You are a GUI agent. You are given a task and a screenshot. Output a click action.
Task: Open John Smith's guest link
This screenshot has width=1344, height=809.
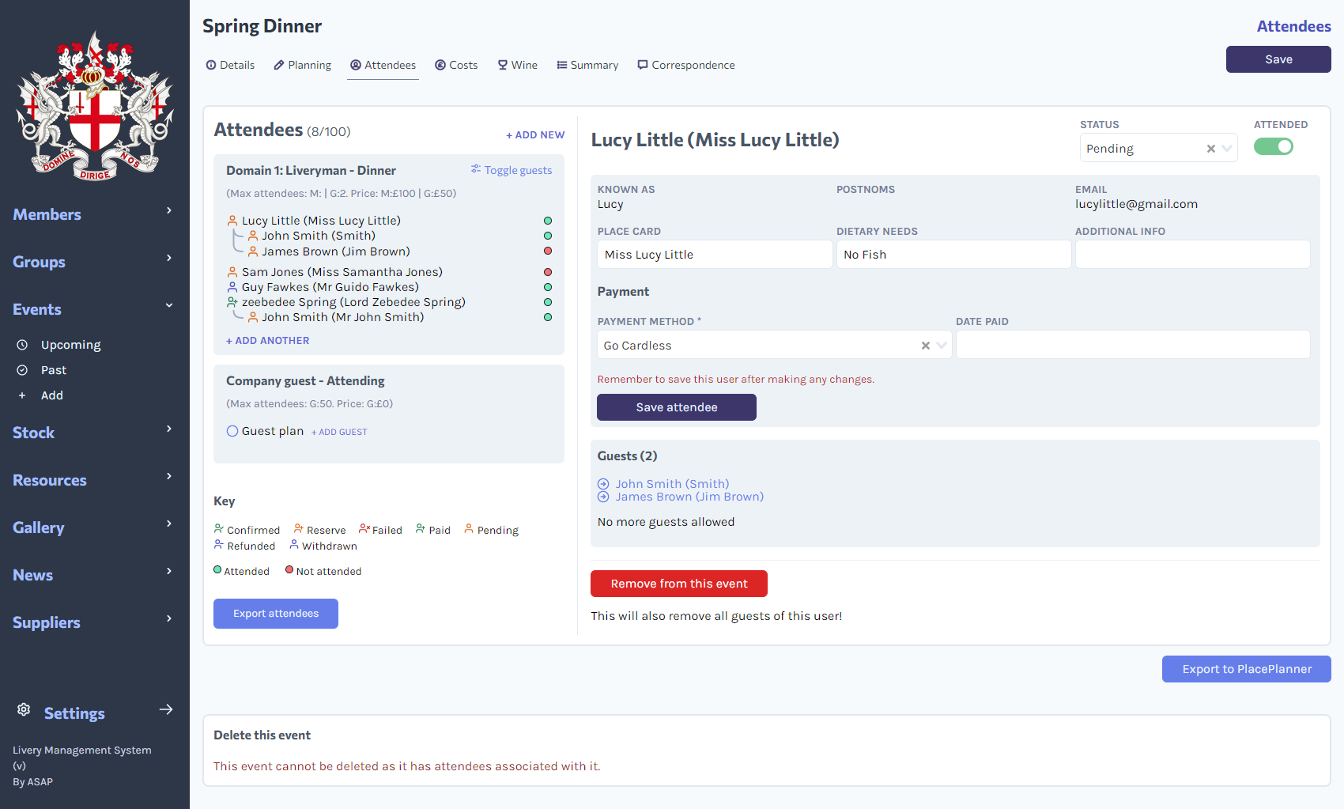[672, 483]
